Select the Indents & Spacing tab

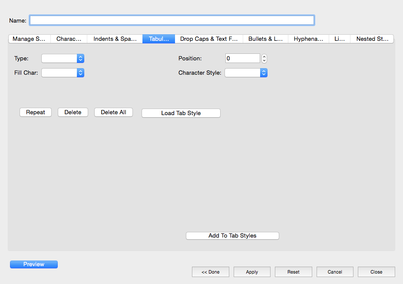115,39
